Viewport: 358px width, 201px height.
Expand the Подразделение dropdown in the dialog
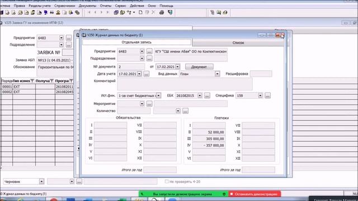142,59
